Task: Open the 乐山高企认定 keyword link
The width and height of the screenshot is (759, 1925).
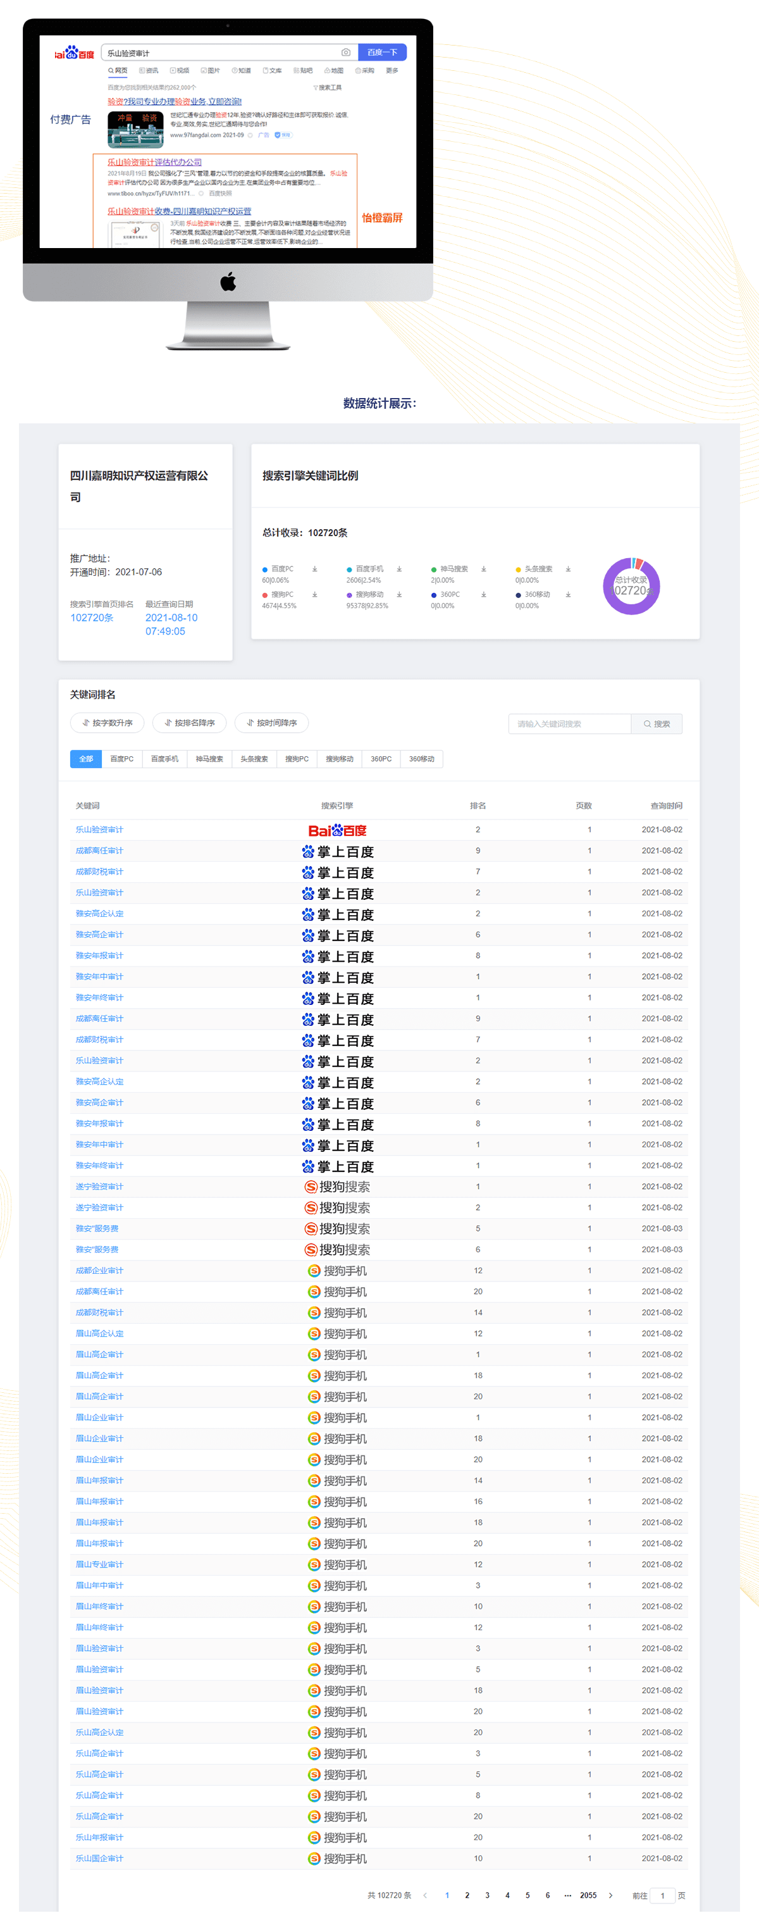Action: (99, 1732)
